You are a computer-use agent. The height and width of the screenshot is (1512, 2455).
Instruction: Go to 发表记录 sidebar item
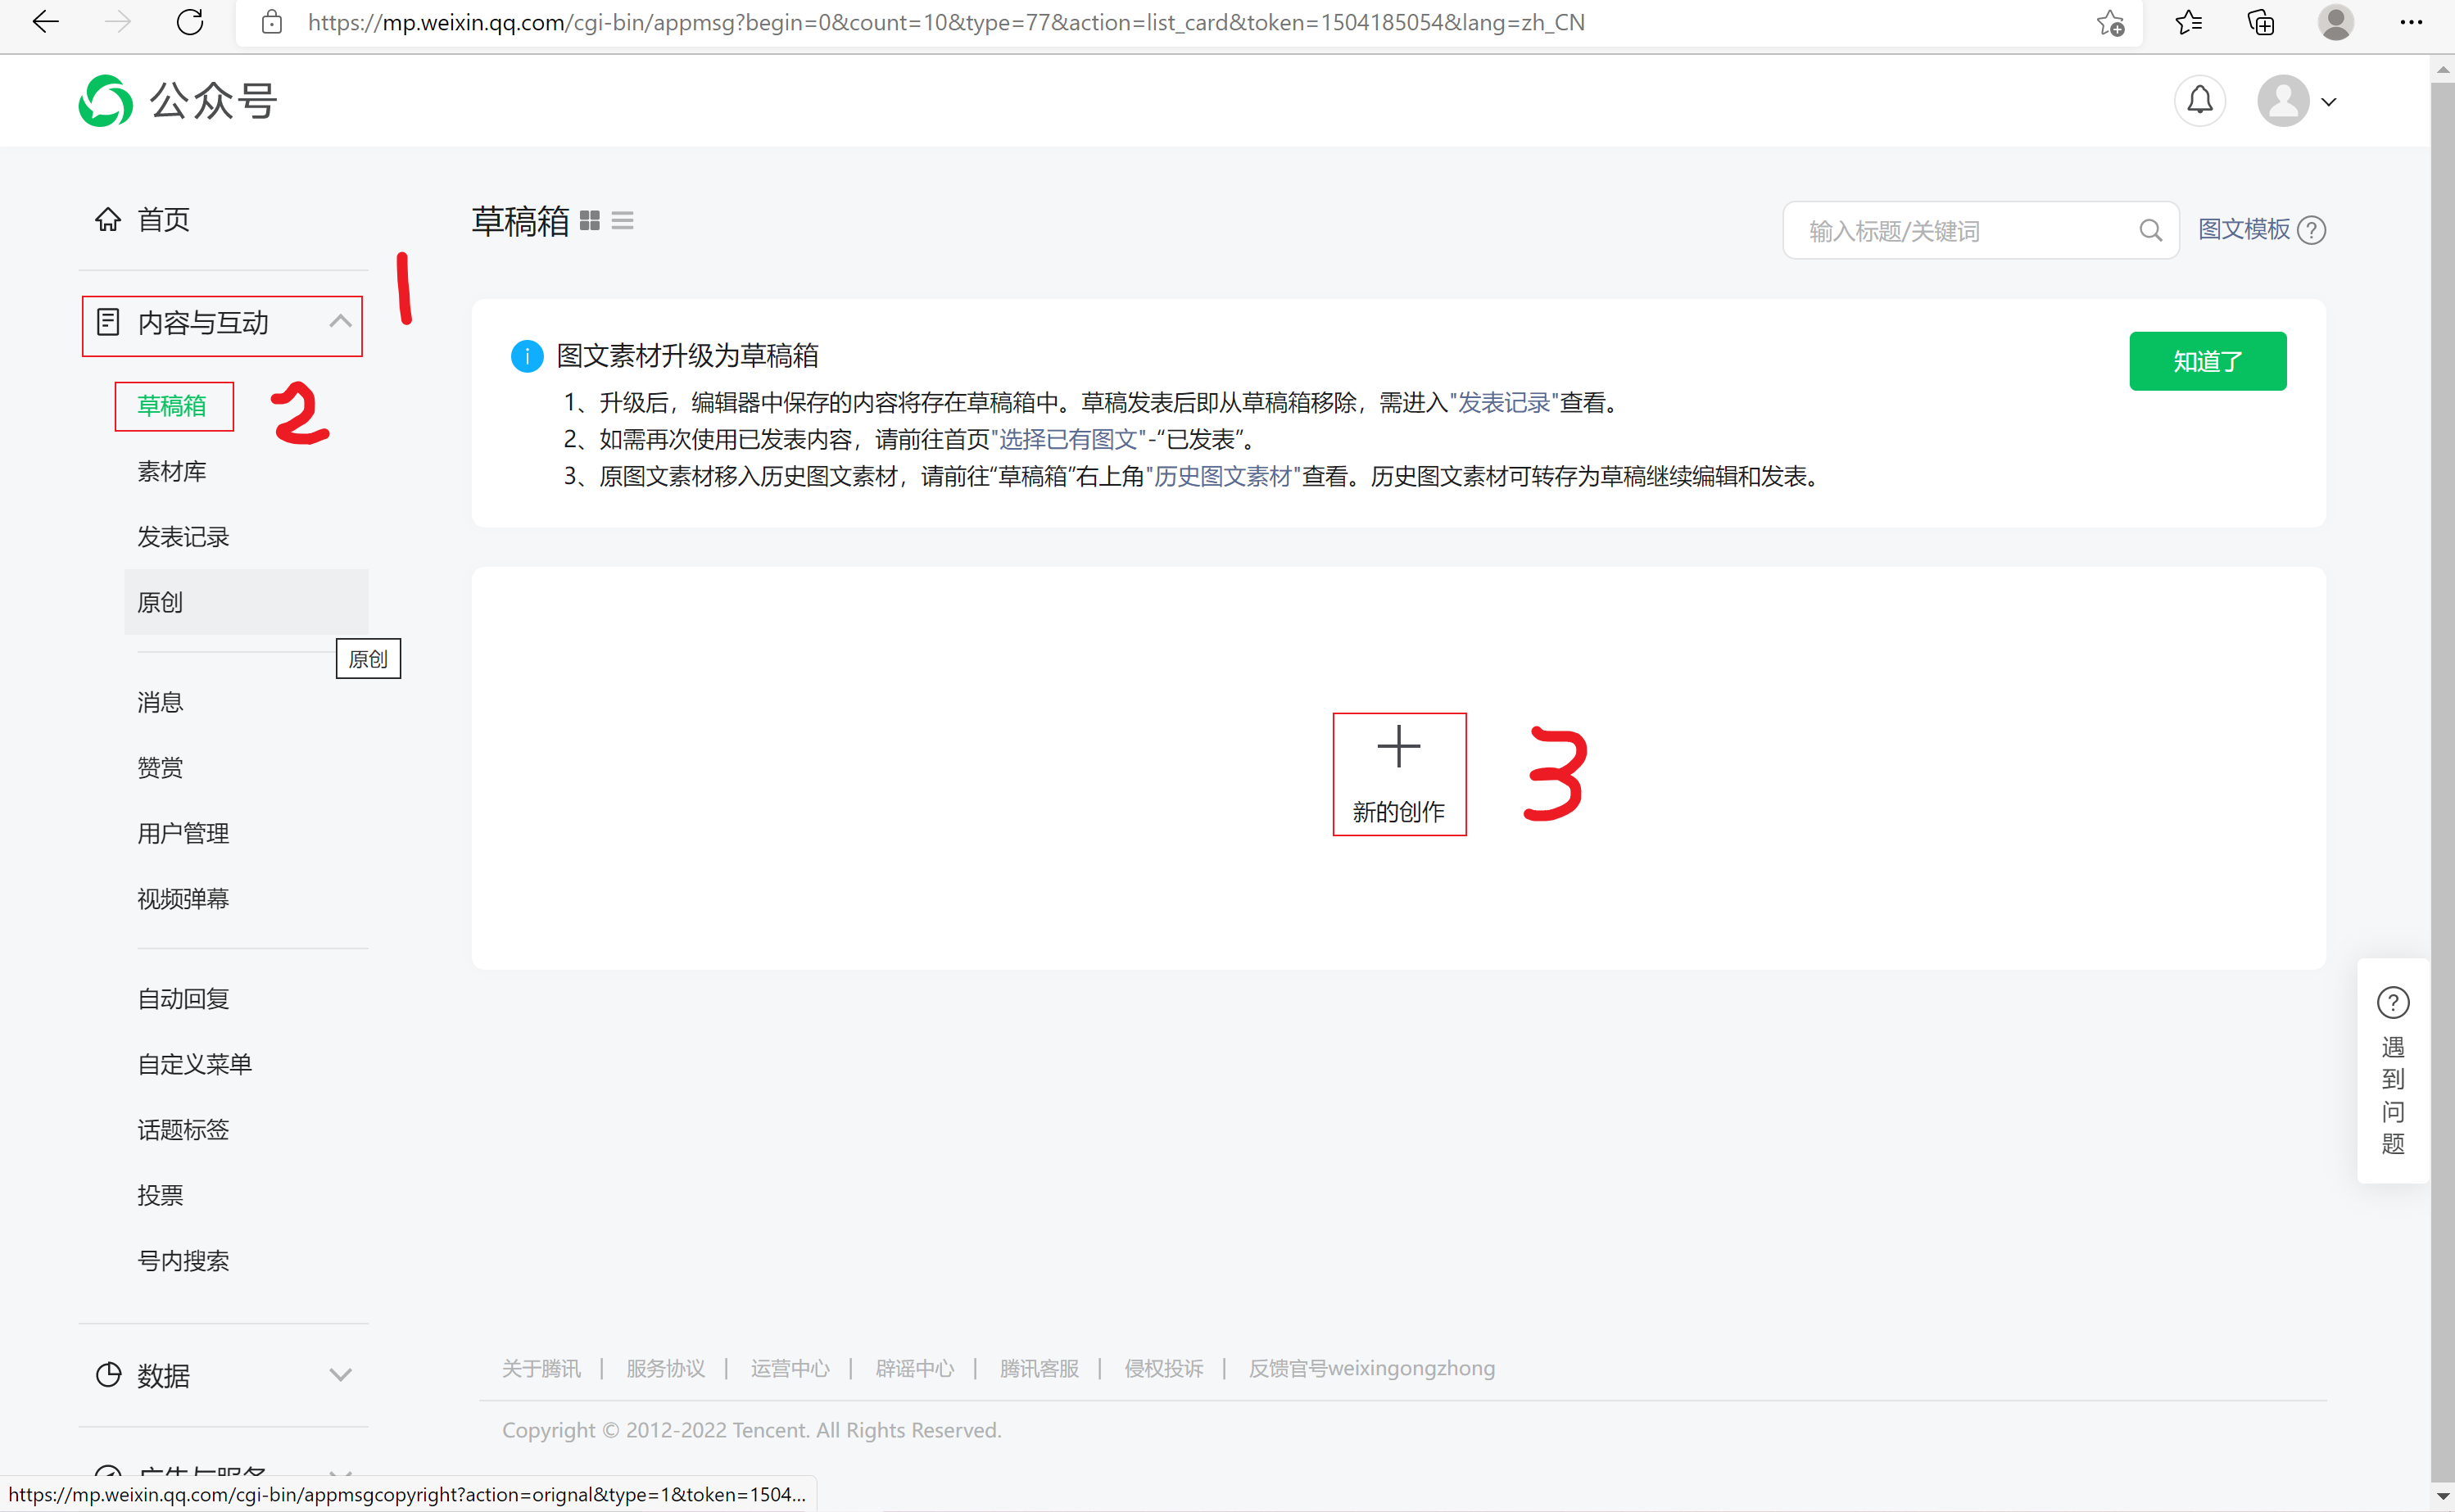tap(183, 537)
